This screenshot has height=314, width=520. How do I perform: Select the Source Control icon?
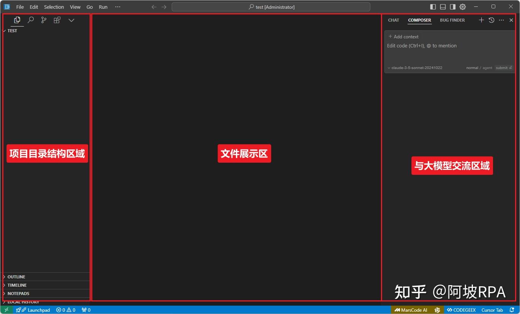pyautogui.click(x=43, y=20)
